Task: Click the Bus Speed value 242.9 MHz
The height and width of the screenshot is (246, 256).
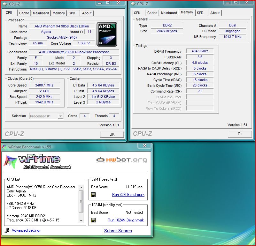Action: click(x=44, y=97)
